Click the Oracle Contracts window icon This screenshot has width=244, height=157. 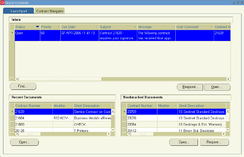pos(2,3)
